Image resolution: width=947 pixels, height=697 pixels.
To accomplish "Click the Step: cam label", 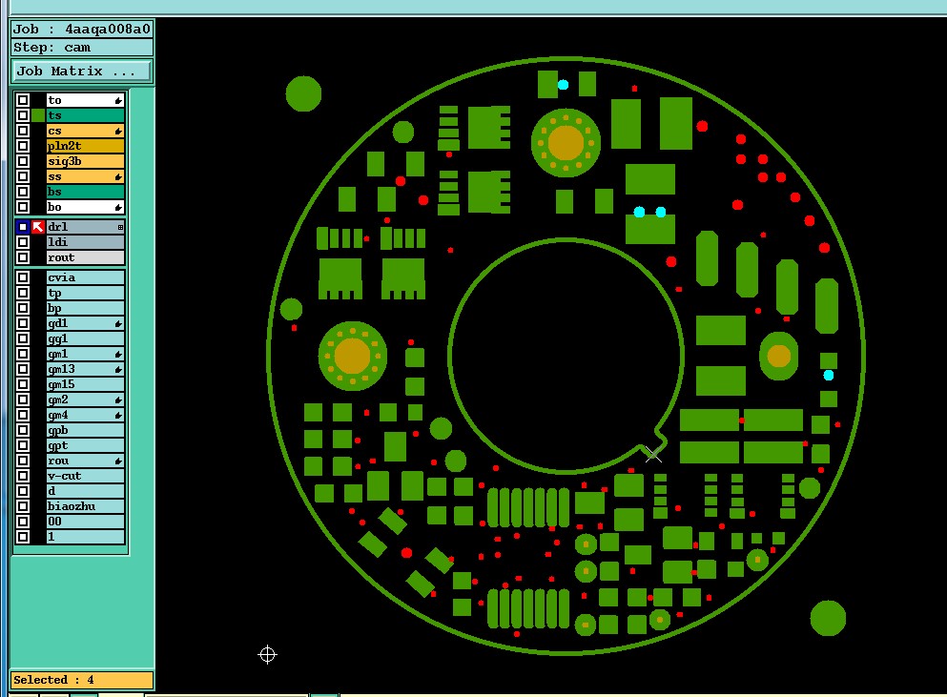I will click(x=81, y=47).
